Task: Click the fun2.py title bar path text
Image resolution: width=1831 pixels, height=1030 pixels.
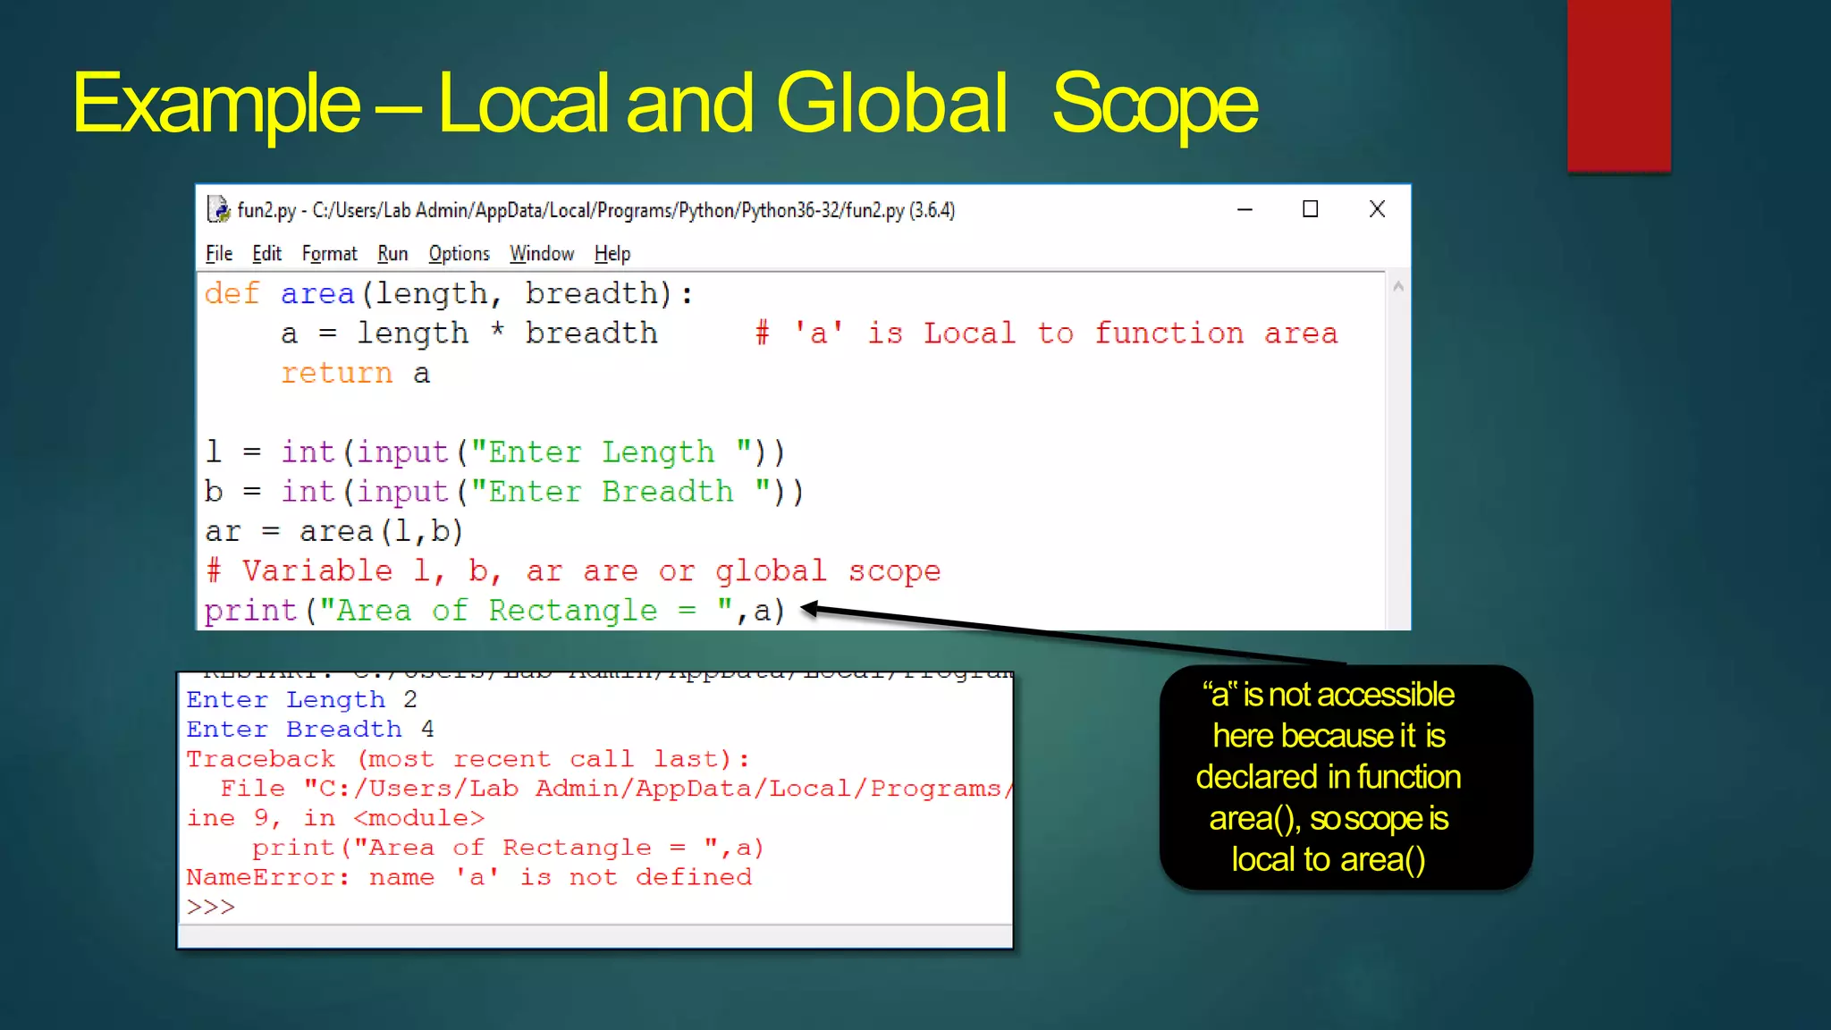Action: 595,210
